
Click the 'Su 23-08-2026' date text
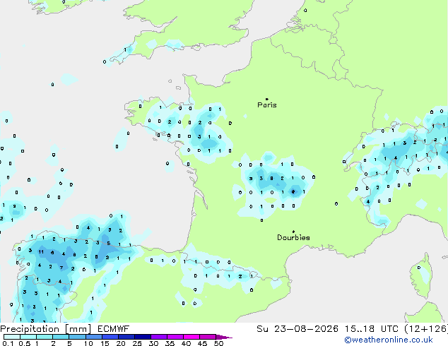tap(297, 329)
